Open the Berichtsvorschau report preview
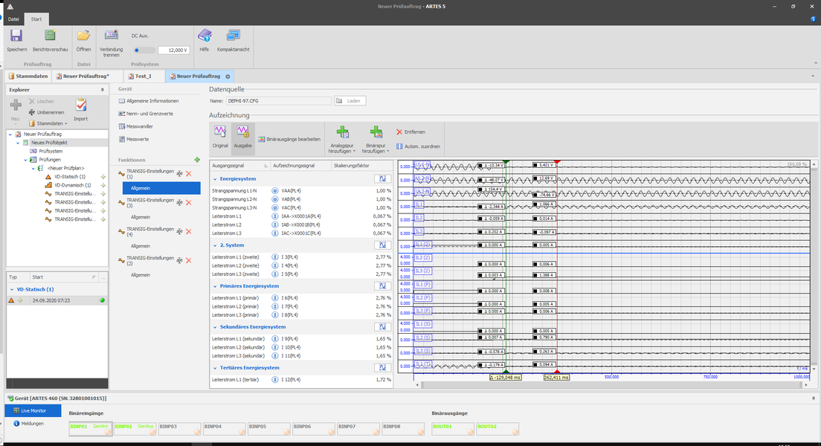 pos(51,40)
